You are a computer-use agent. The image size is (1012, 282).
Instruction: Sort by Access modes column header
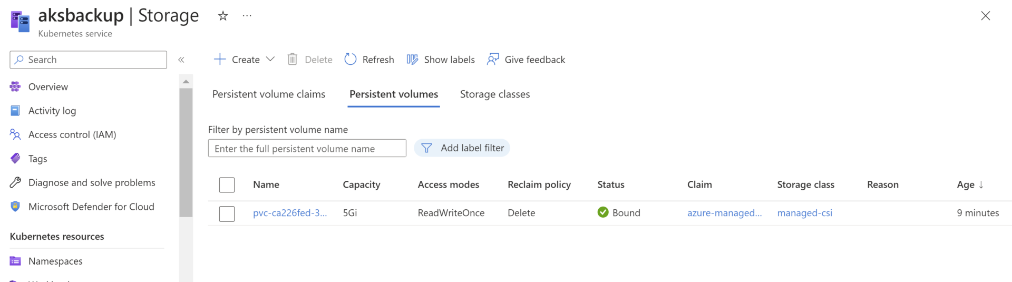tap(449, 184)
